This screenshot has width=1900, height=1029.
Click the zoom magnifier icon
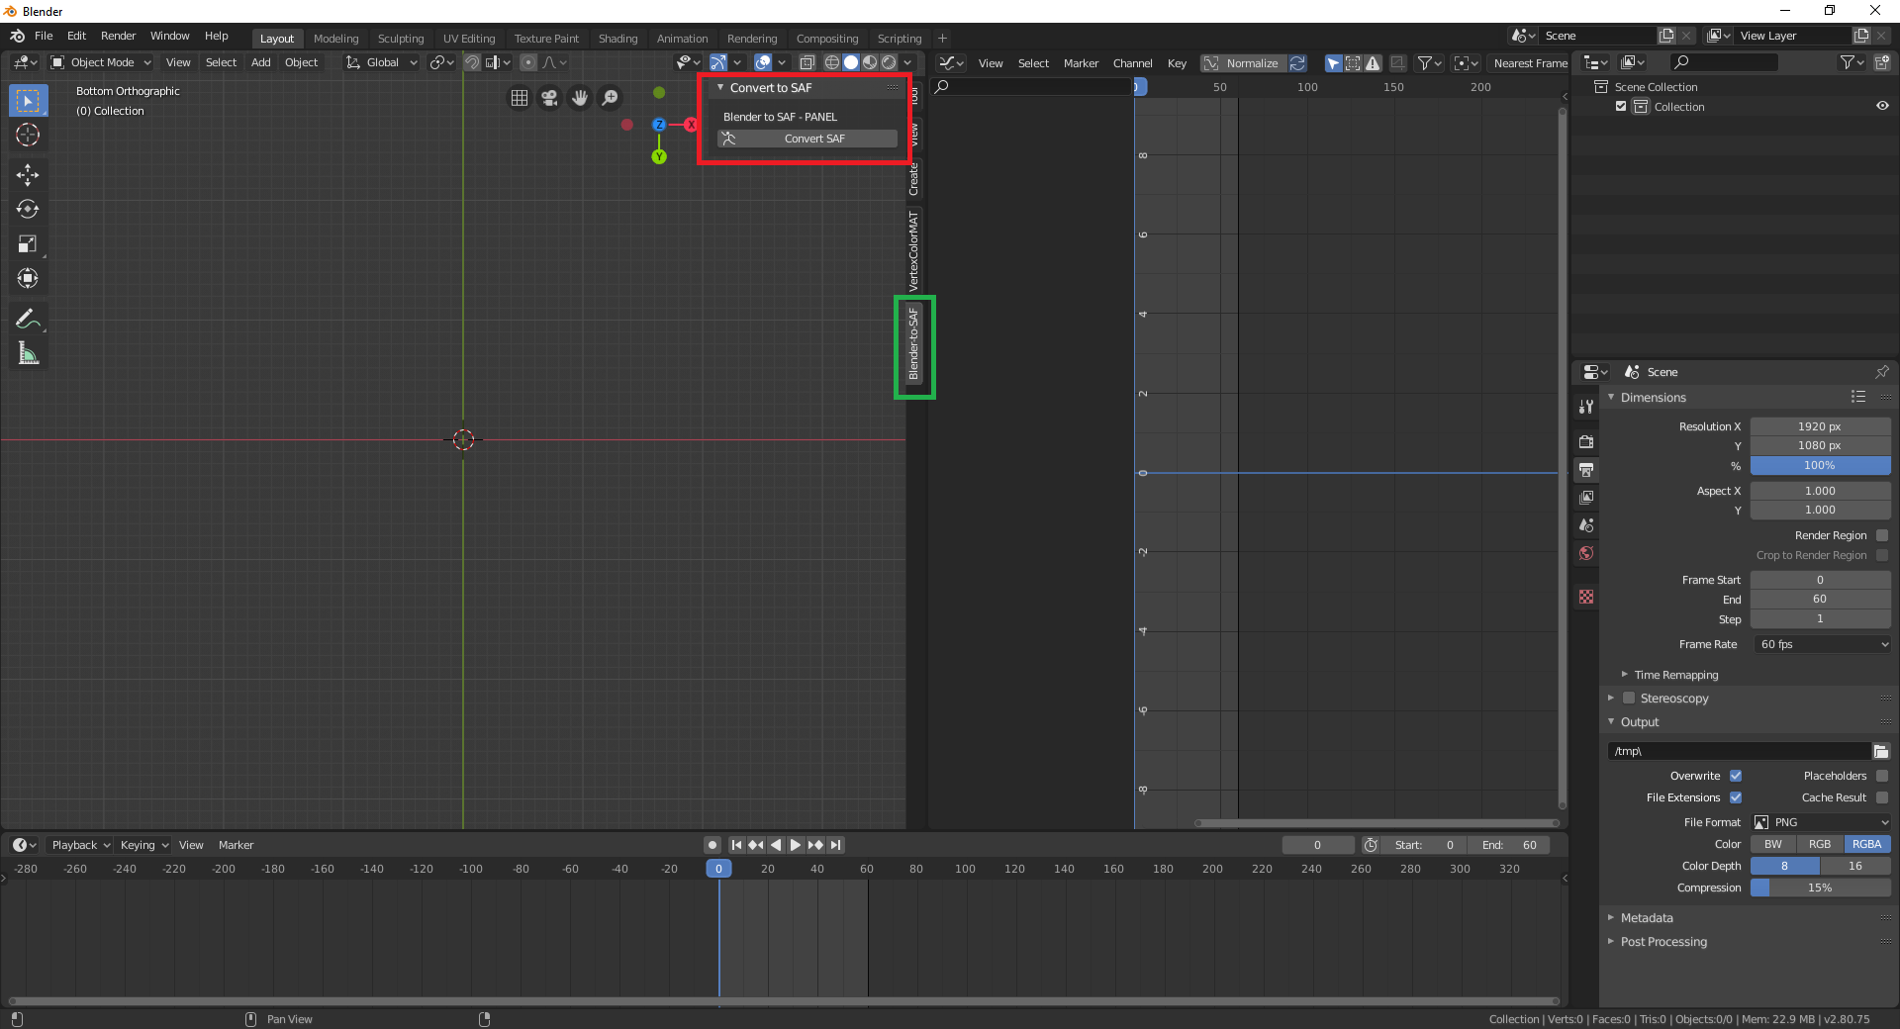point(611,98)
